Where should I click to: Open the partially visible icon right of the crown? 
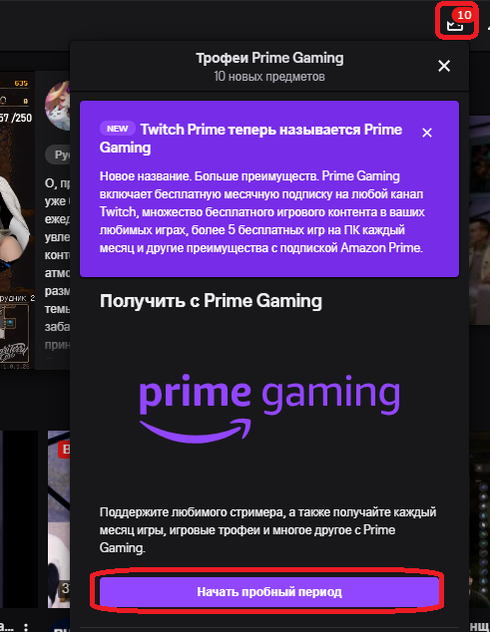487,26
